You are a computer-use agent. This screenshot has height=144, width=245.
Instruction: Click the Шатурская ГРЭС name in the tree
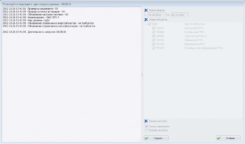point(194,28)
